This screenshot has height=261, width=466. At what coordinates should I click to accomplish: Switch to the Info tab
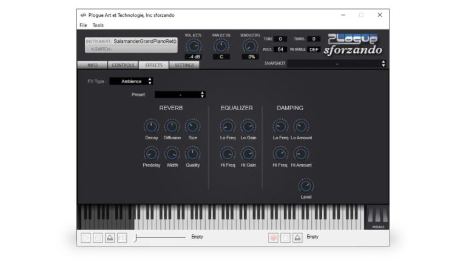(92, 65)
